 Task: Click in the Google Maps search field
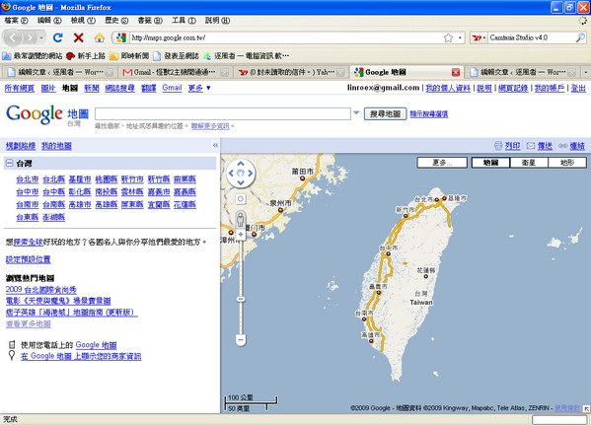[223, 113]
